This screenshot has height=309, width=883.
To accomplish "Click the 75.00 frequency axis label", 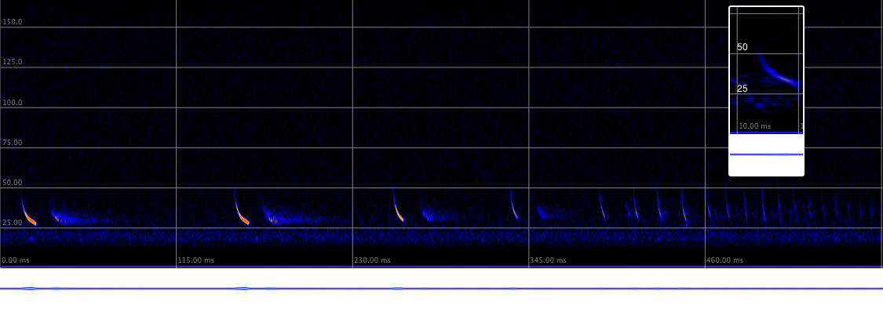I will [13, 143].
